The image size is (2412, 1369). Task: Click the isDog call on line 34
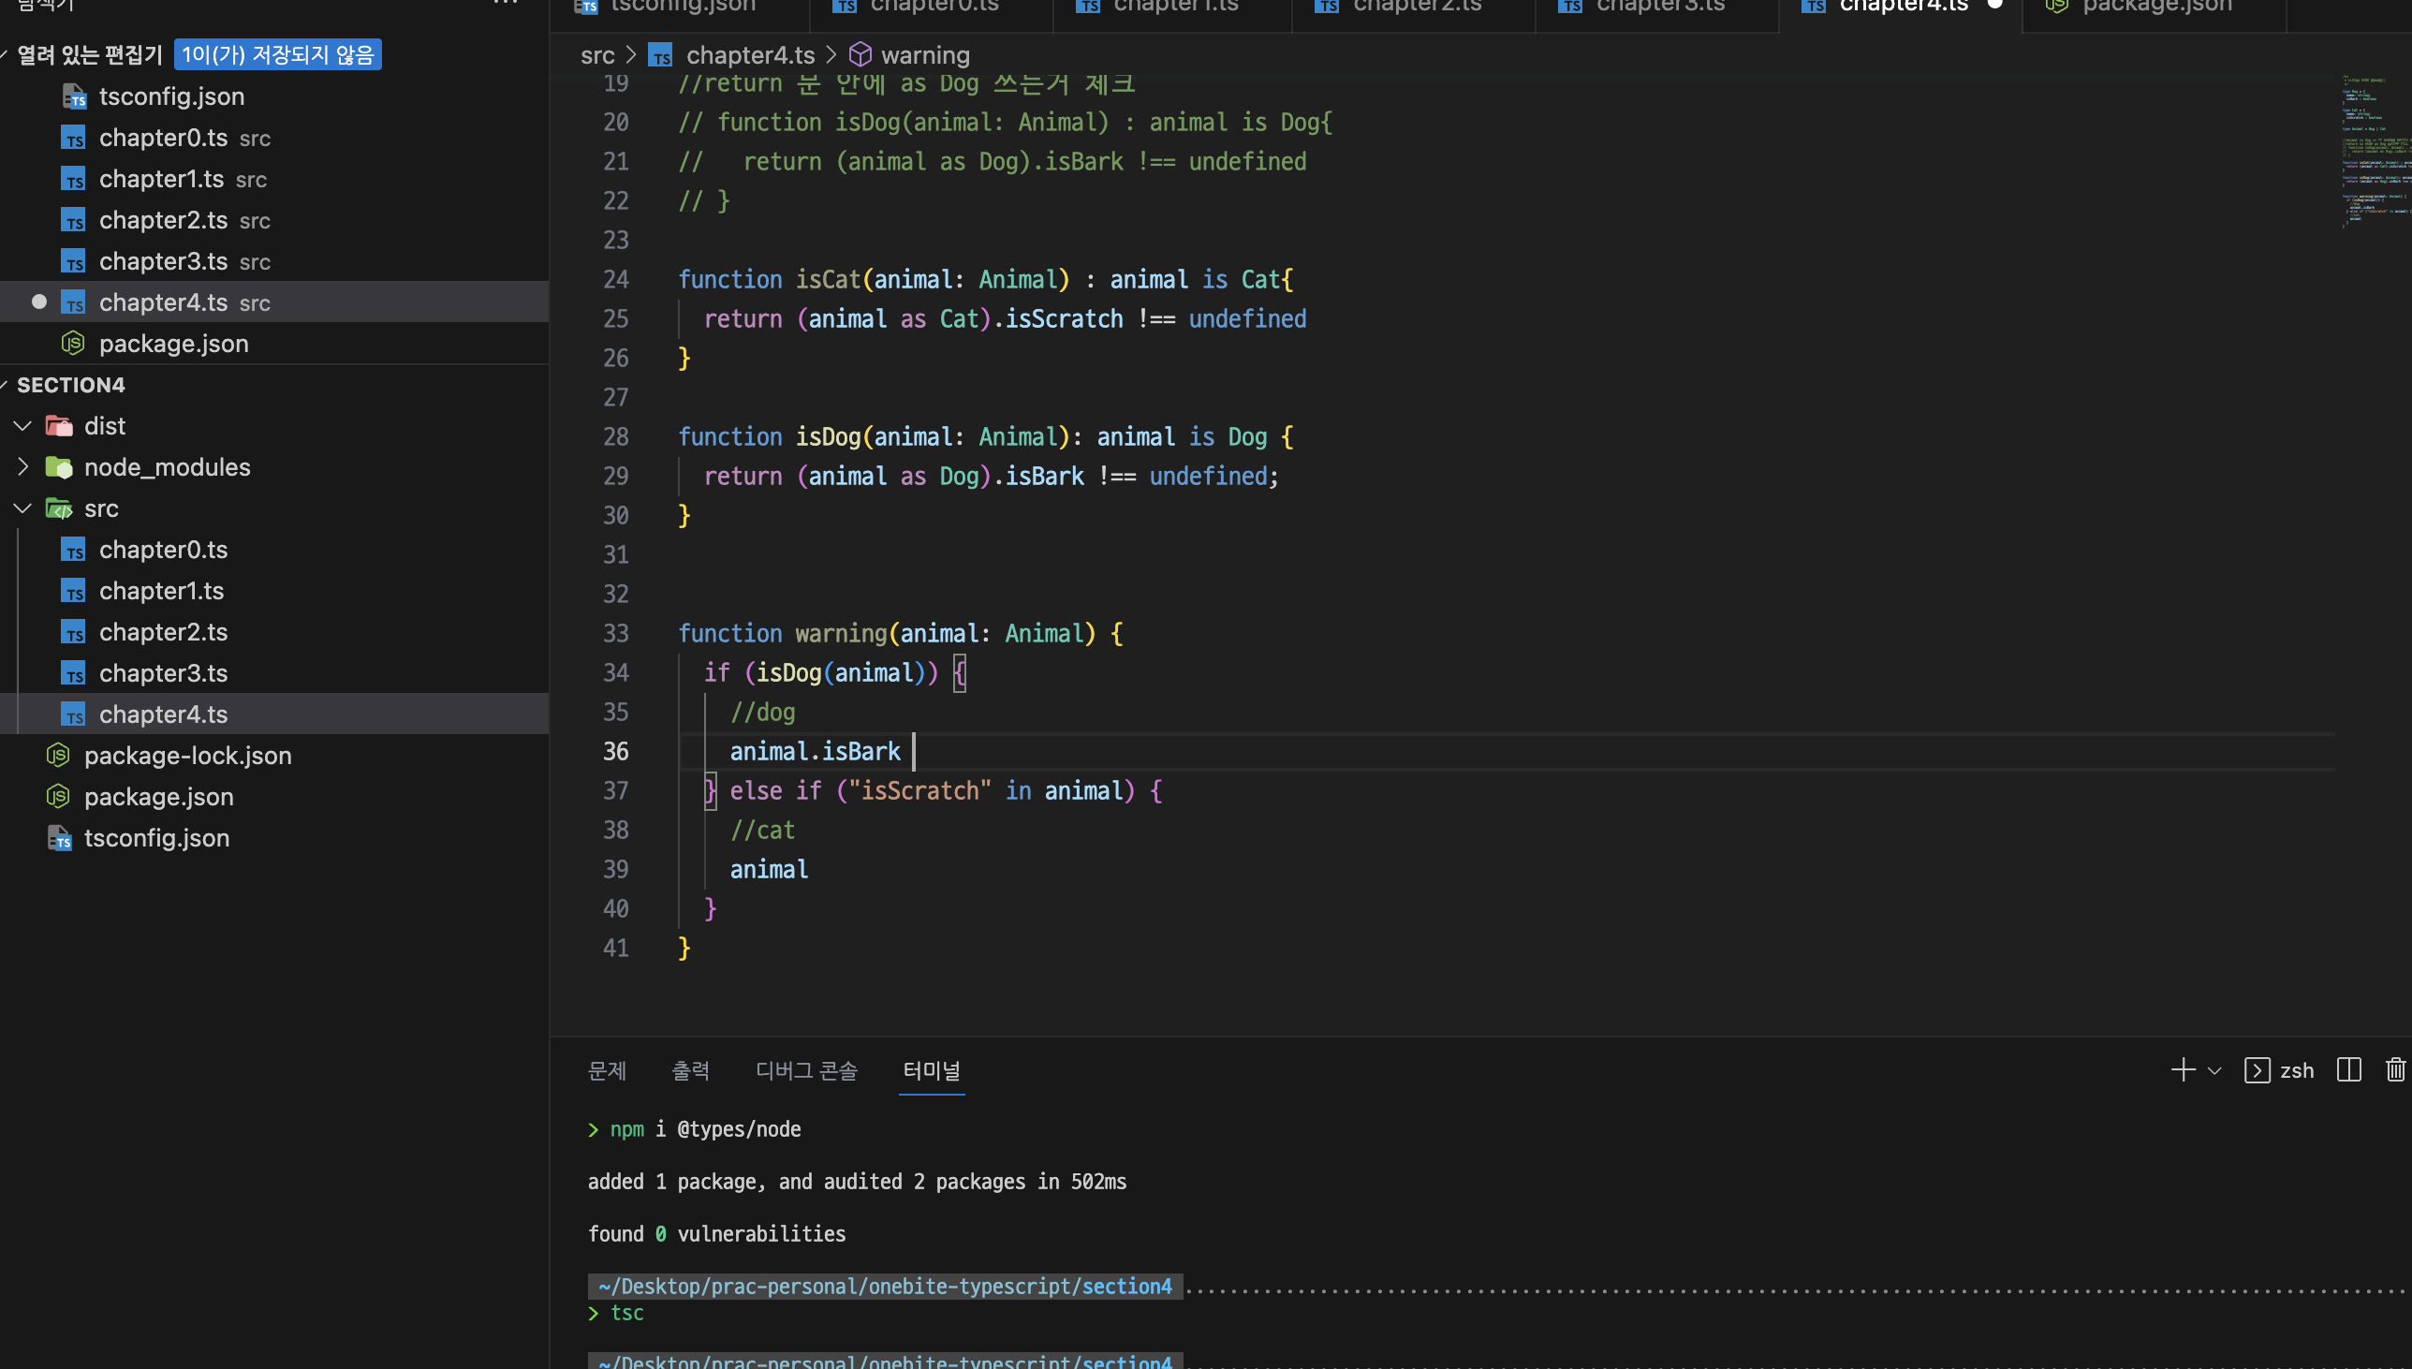[788, 673]
